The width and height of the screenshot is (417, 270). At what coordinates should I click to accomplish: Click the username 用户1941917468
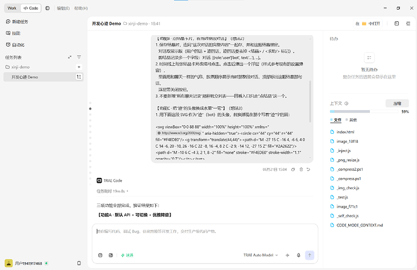pos(28,263)
